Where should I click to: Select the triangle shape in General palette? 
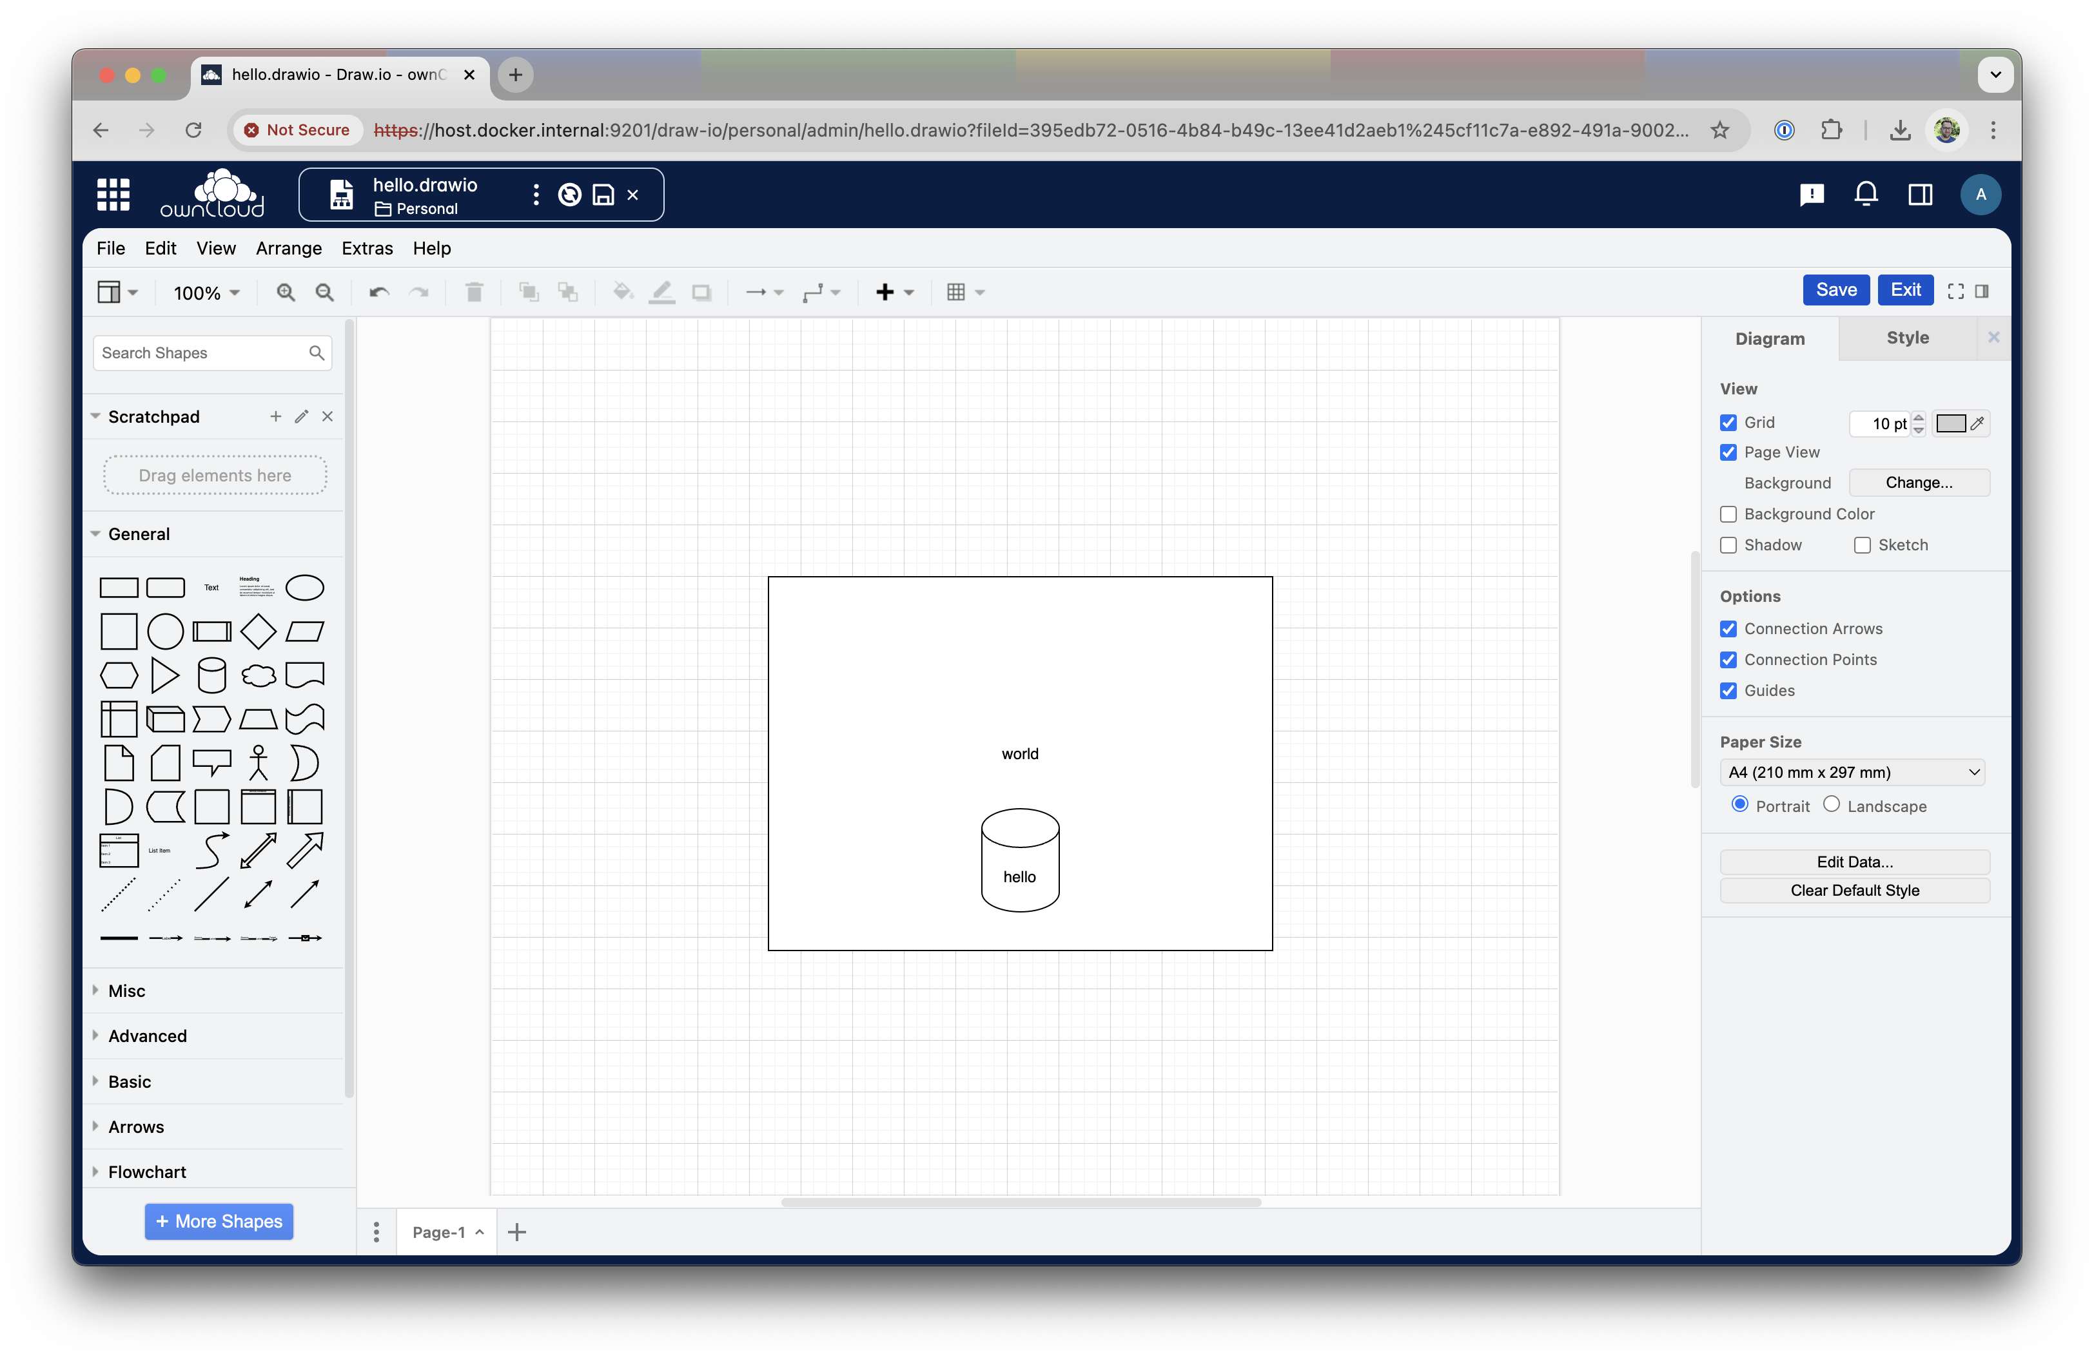click(x=164, y=675)
